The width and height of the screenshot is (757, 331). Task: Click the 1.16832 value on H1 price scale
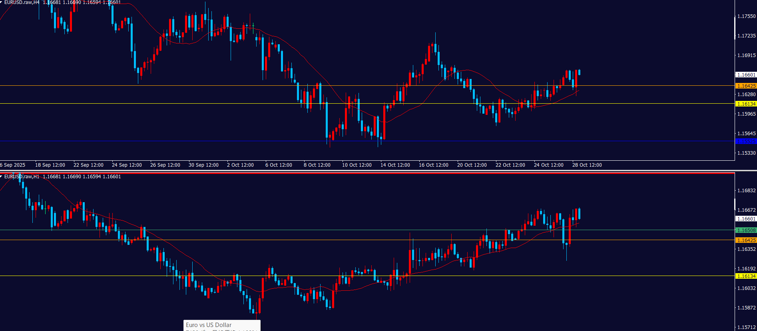[746, 191]
